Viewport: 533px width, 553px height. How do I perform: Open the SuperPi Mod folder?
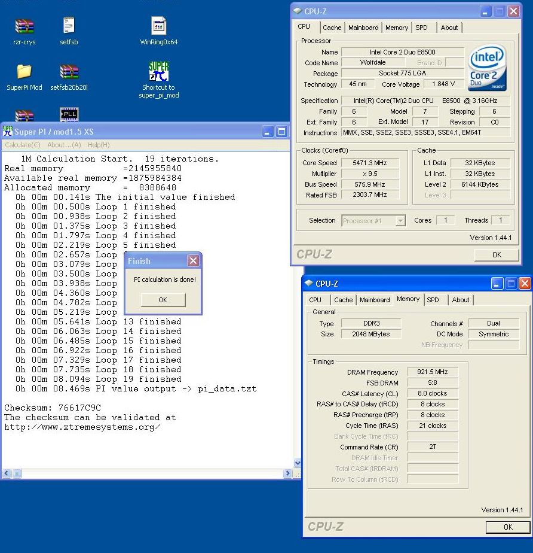(x=24, y=72)
